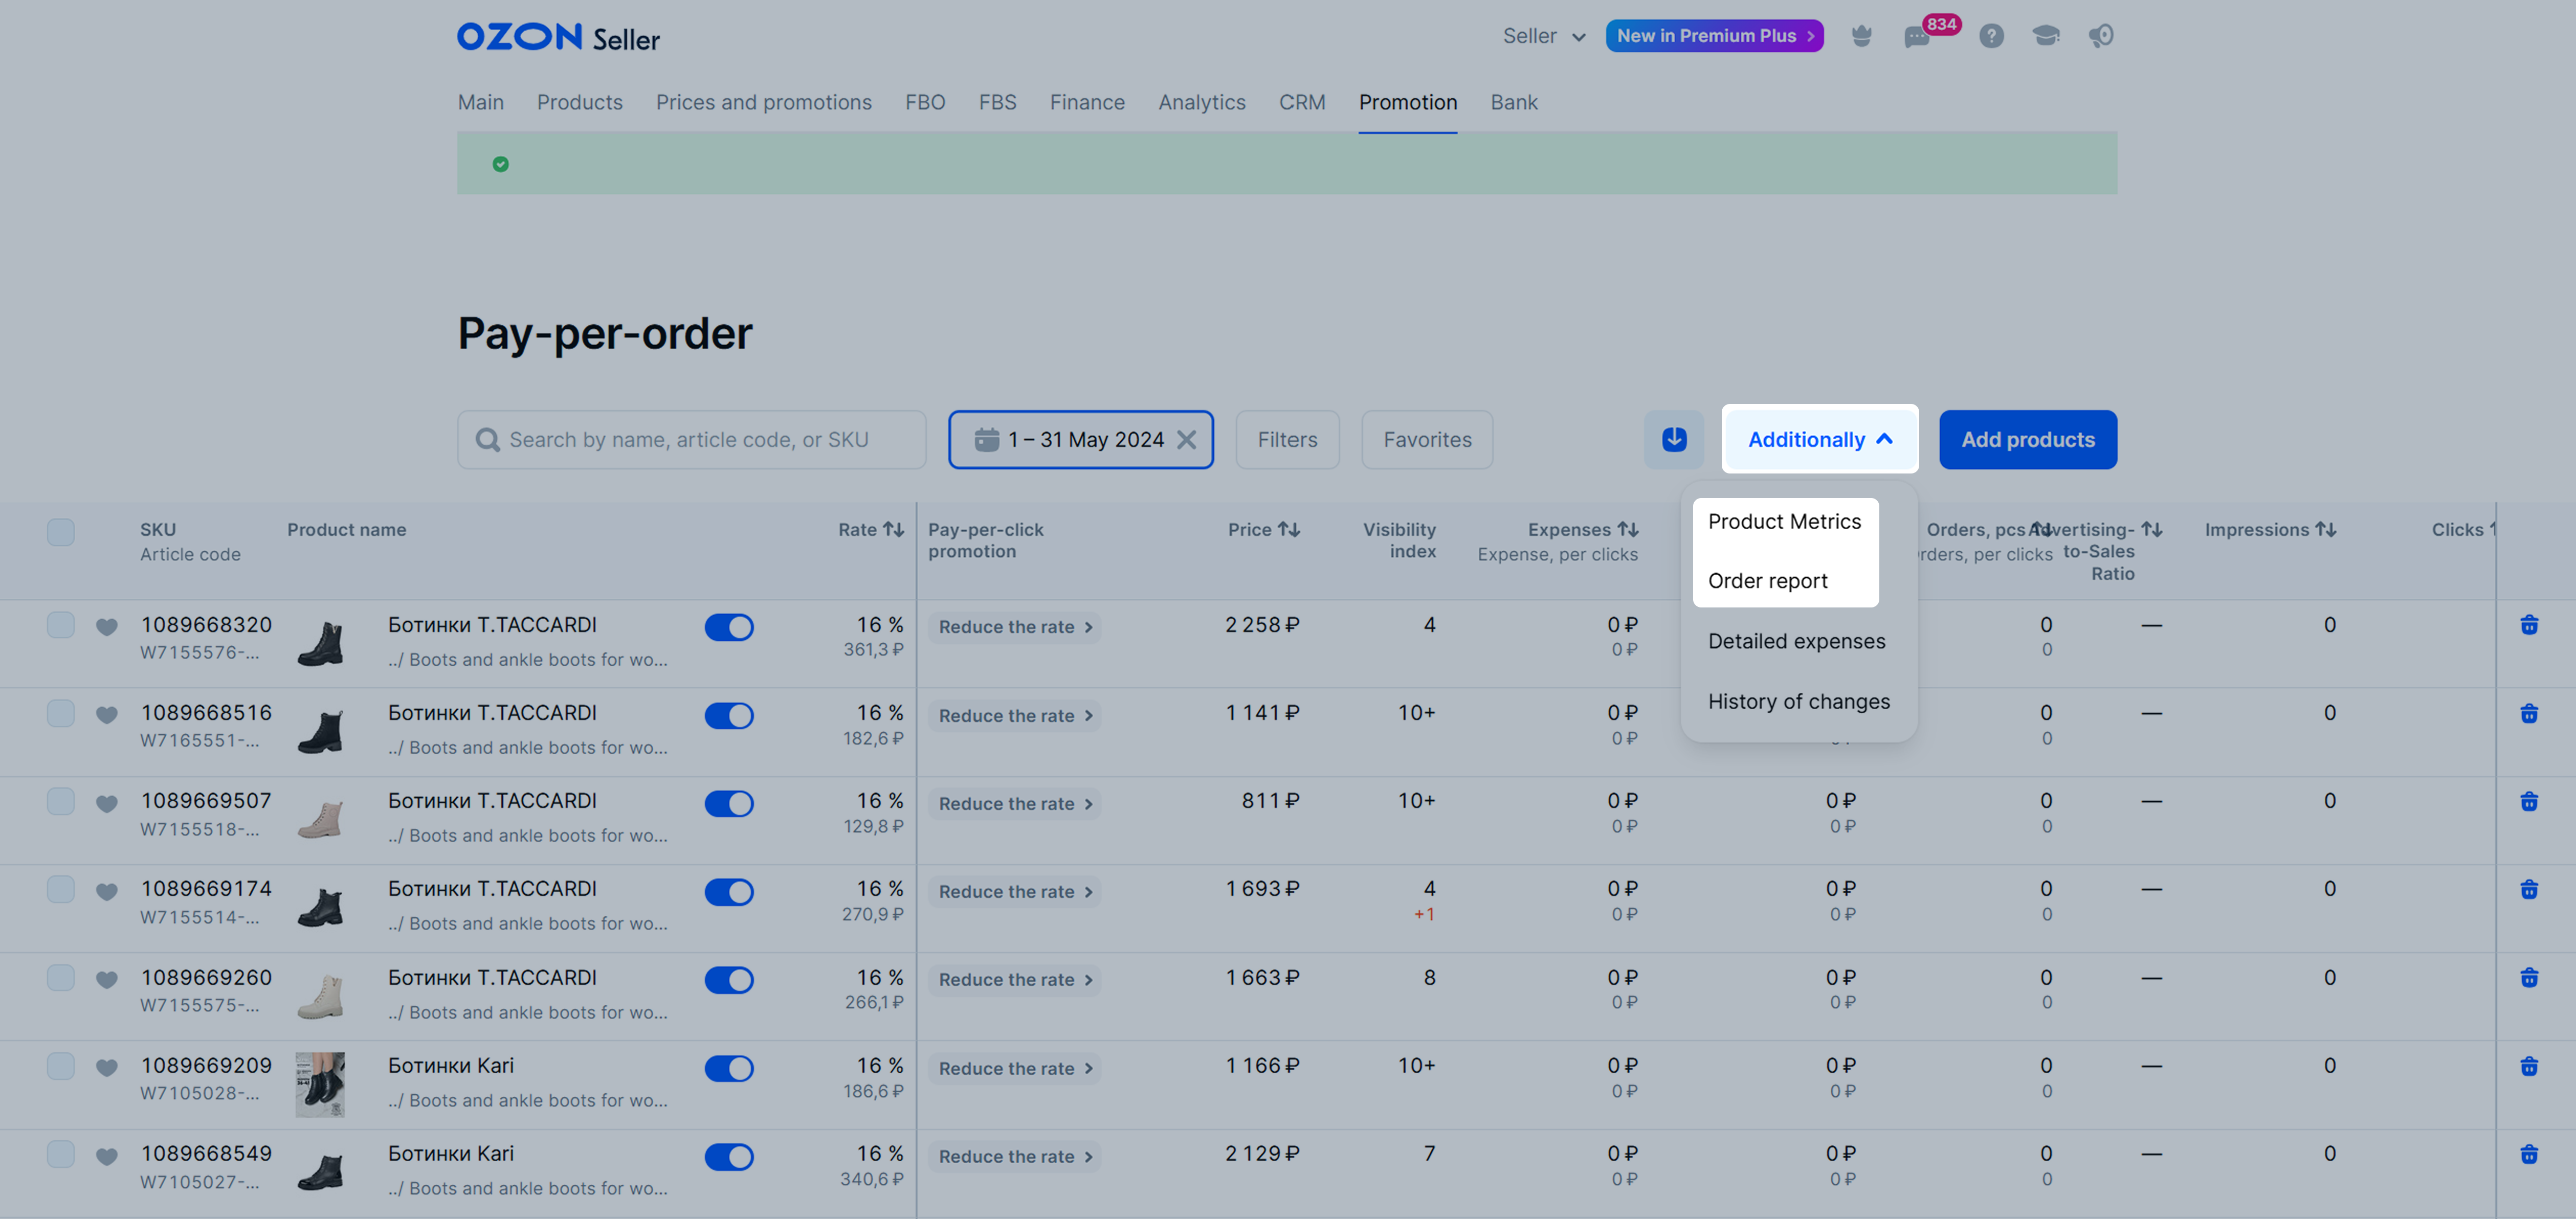Favorite product 1089669260 with heart icon

[x=106, y=979]
